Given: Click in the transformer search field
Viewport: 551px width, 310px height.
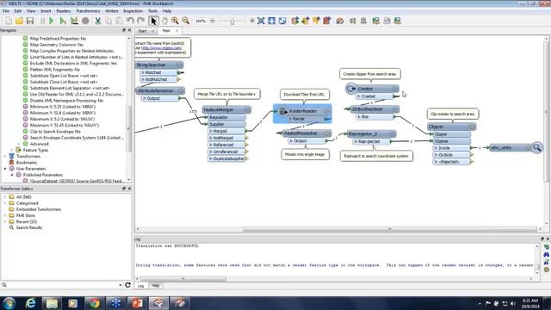Looking at the screenshot, I should tap(63, 285).
